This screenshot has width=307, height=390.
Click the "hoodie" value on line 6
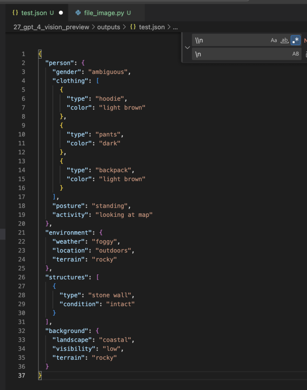tap(110, 99)
